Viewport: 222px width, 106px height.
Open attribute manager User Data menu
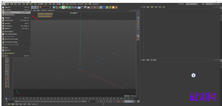click(153, 60)
